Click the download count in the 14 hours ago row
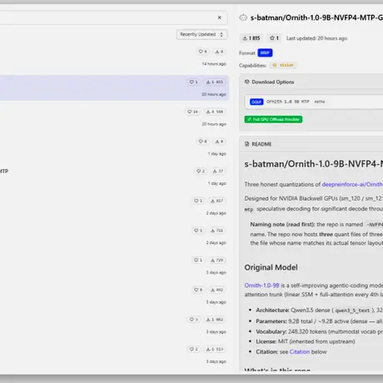Image resolution: width=383 pixels, height=383 pixels. pos(219,52)
